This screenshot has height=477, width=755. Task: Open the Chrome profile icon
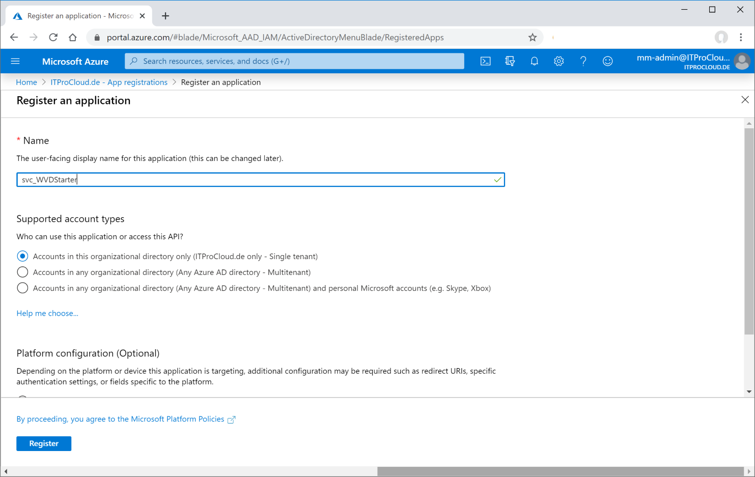(721, 37)
